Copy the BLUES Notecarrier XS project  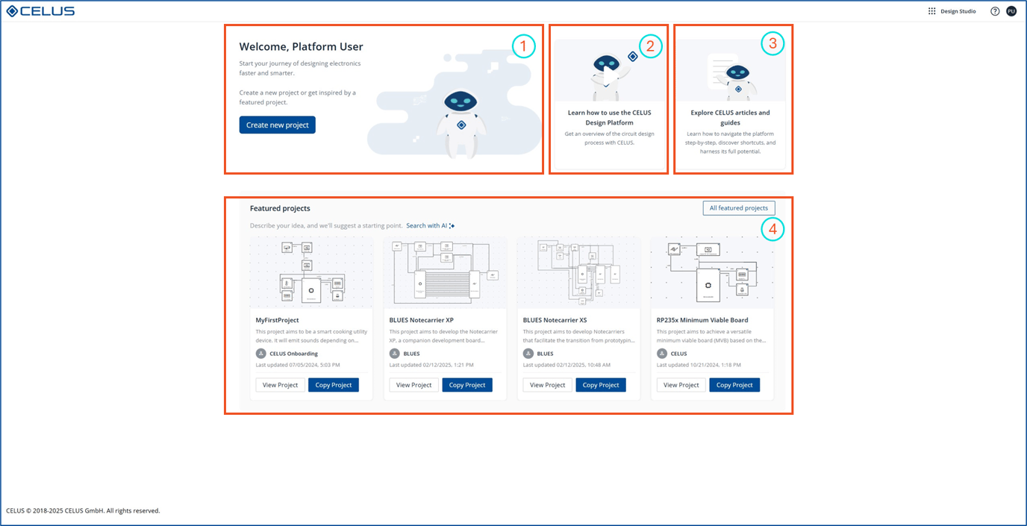click(600, 385)
